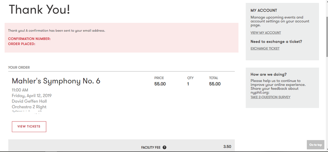This screenshot has height=152, width=328.
Task: Click the Go to top button
Action: click(316, 145)
